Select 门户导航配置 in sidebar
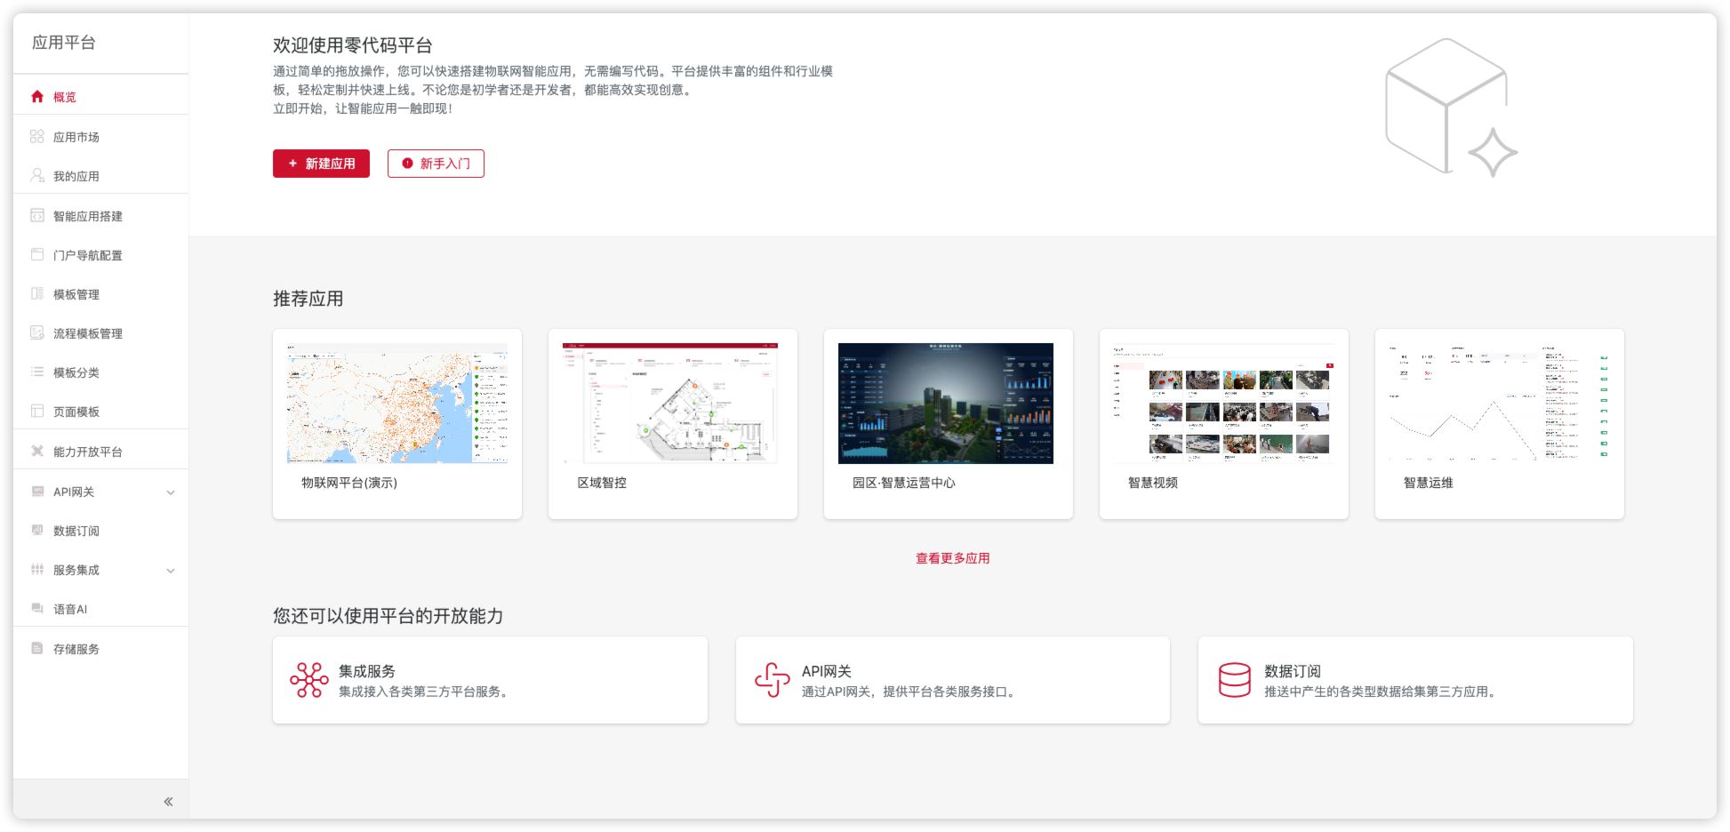The image size is (1730, 832). pos(87,255)
